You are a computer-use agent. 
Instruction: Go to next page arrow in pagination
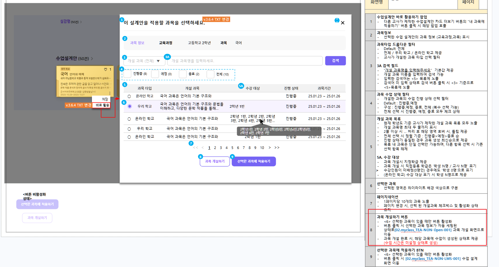pos(270,148)
